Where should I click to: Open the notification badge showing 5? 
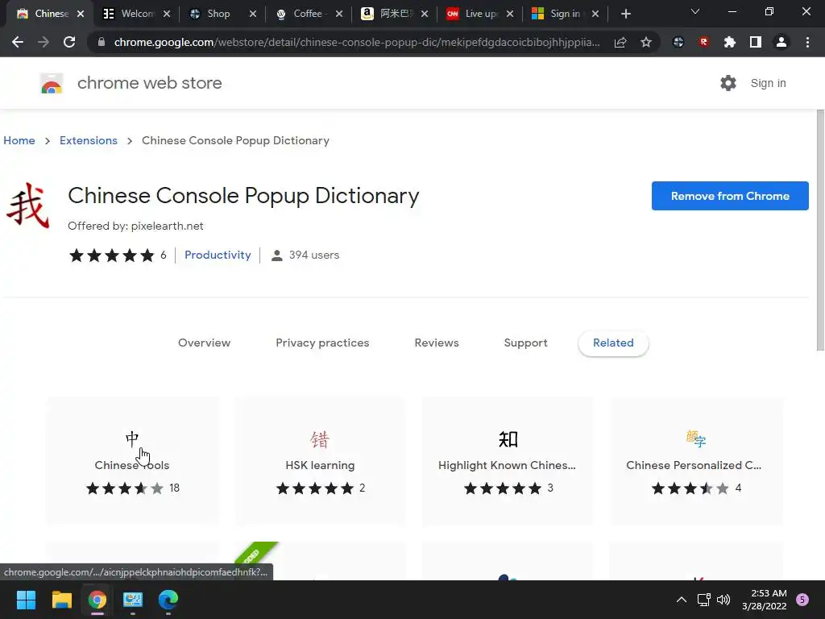coord(802,600)
